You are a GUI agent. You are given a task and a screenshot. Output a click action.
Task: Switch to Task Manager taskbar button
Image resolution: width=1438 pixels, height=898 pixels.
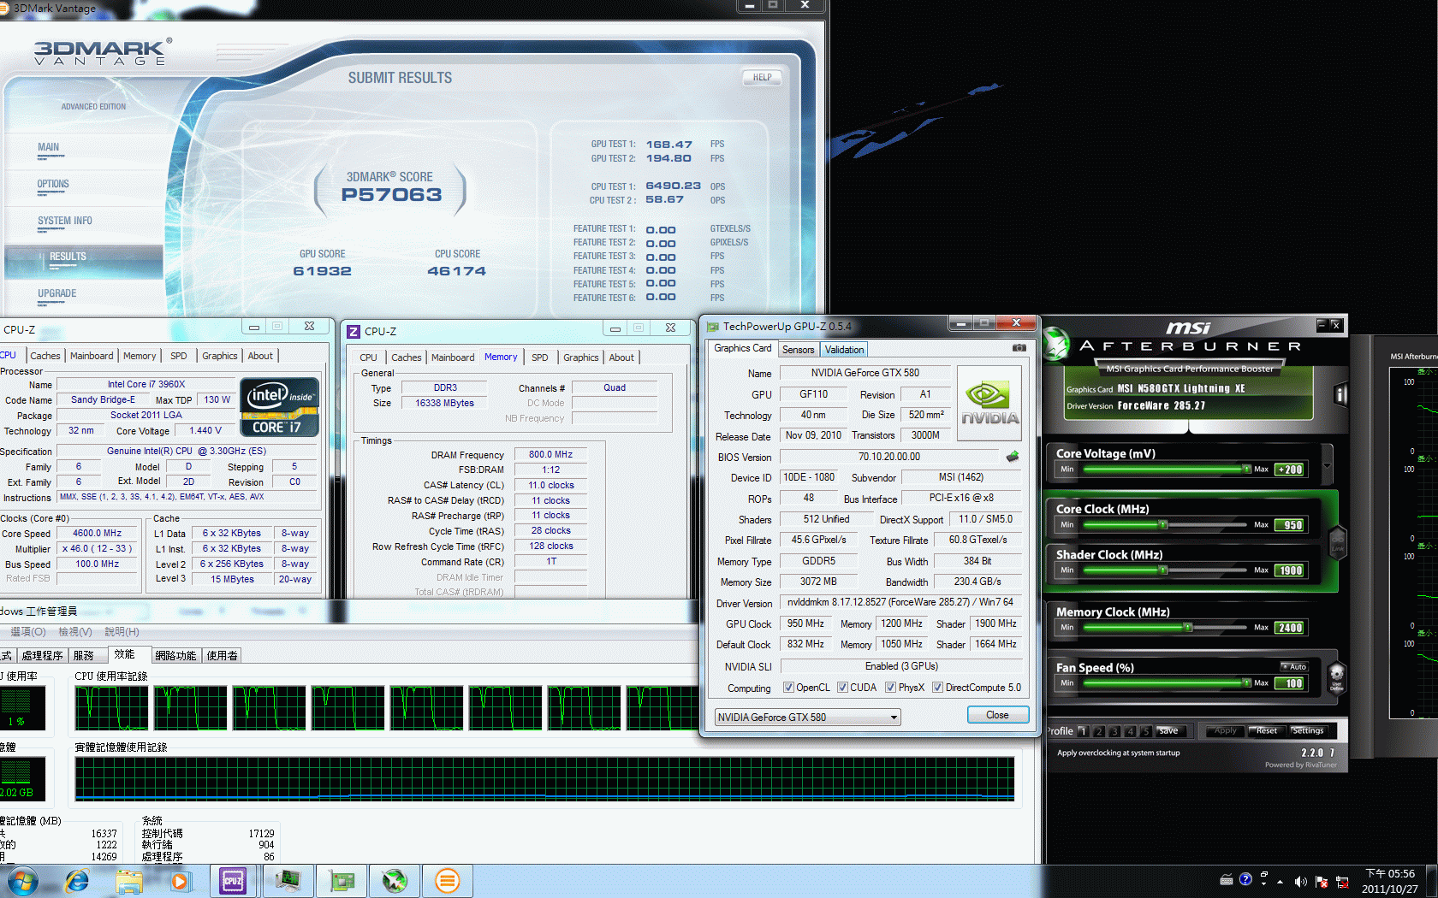pos(288,880)
